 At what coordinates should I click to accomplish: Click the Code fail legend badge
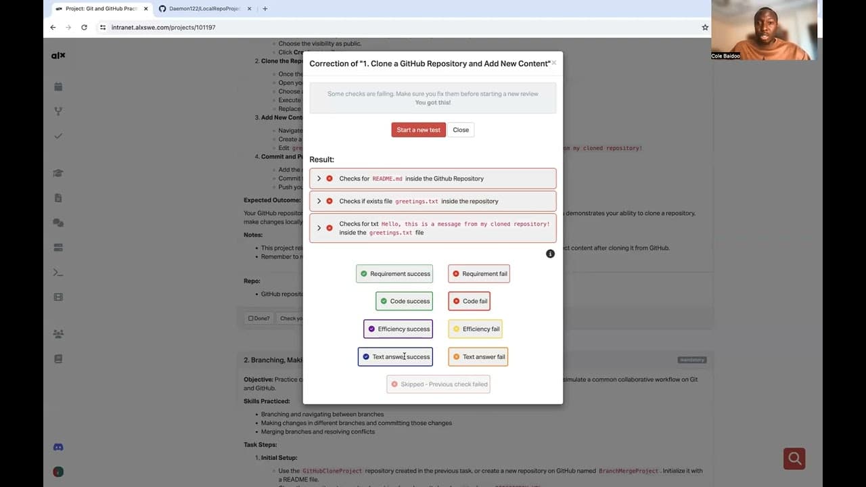(469, 301)
